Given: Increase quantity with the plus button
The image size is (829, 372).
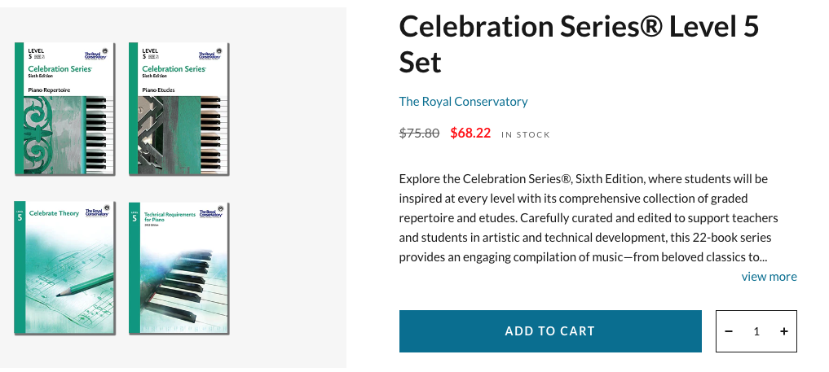Looking at the screenshot, I should point(783,331).
